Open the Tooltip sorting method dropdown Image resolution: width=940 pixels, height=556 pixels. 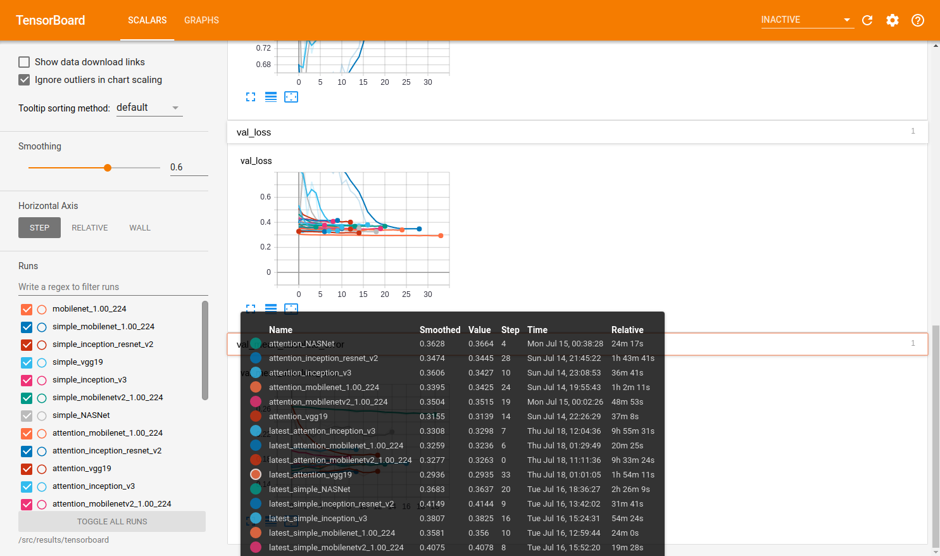click(149, 108)
